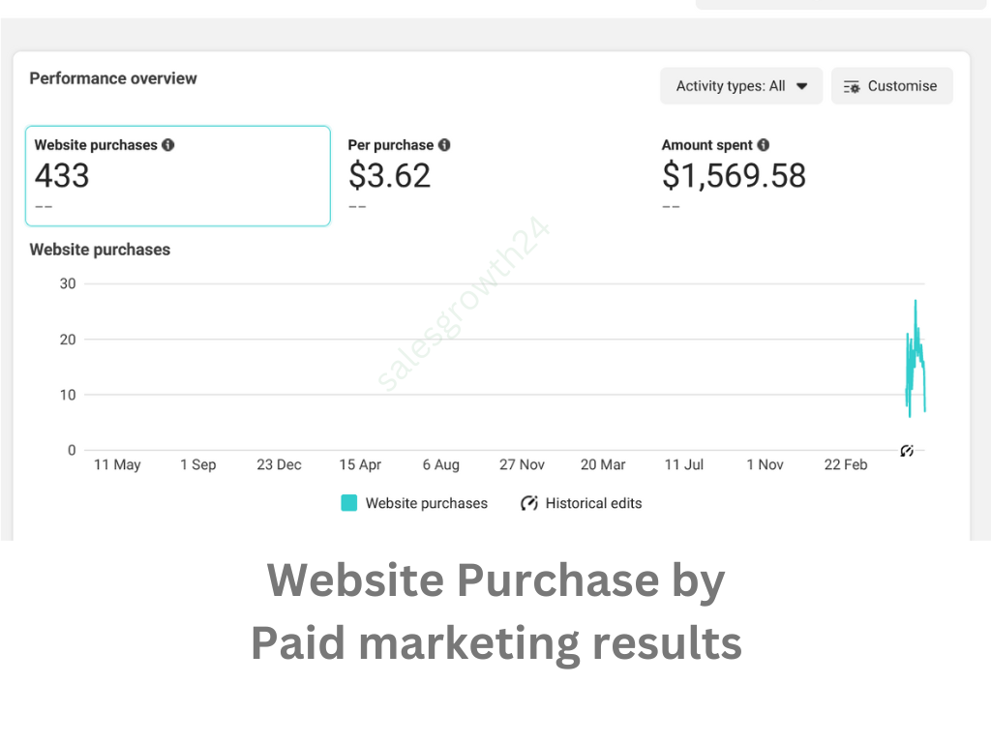Click the 1 Sep axis label
The width and height of the screenshot is (991, 743).
pos(197,464)
